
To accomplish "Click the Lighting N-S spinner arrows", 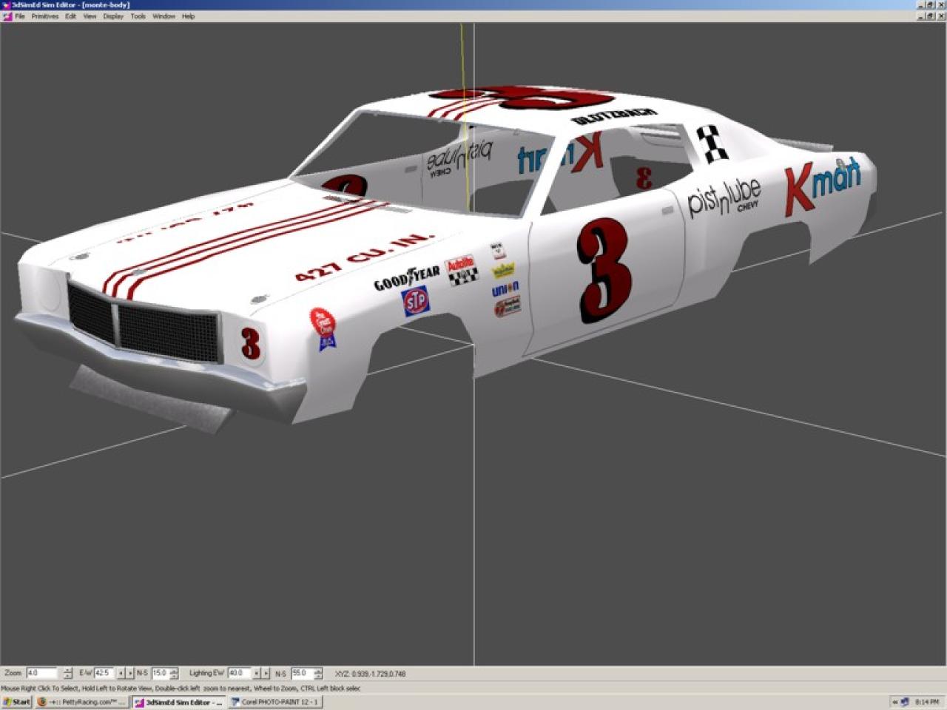I will pos(318,673).
